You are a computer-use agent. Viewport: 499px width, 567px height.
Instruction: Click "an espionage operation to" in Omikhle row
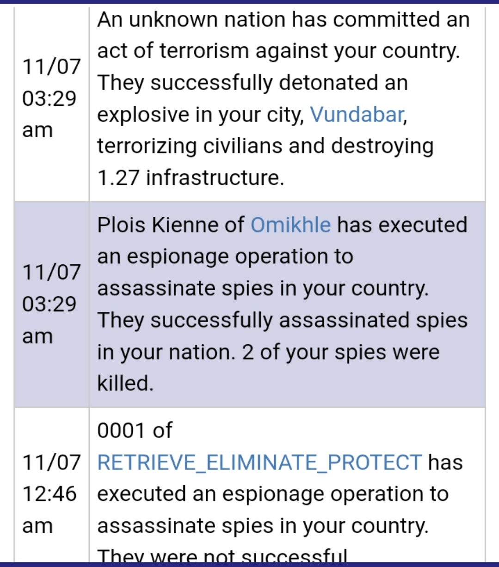(x=225, y=256)
